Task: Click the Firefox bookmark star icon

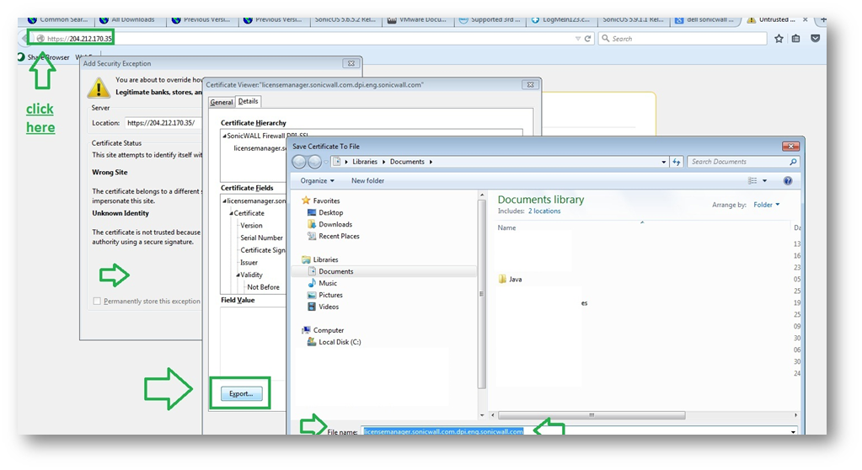Action: click(779, 39)
